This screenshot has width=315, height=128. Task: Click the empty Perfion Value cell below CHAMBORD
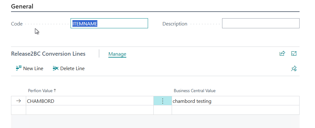point(90,110)
